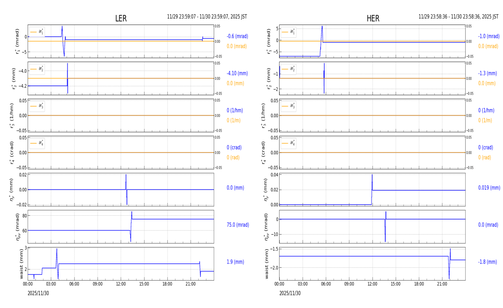The image size is (503, 308).
Task: Click the ∂r4* legend entry in the HER plot
Action: (x=289, y=143)
